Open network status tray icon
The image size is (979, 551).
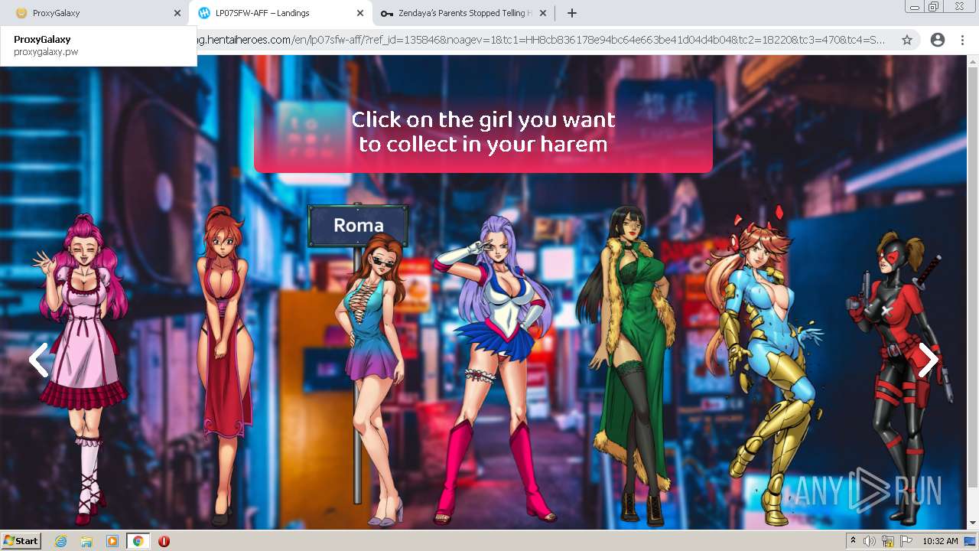pos(888,541)
